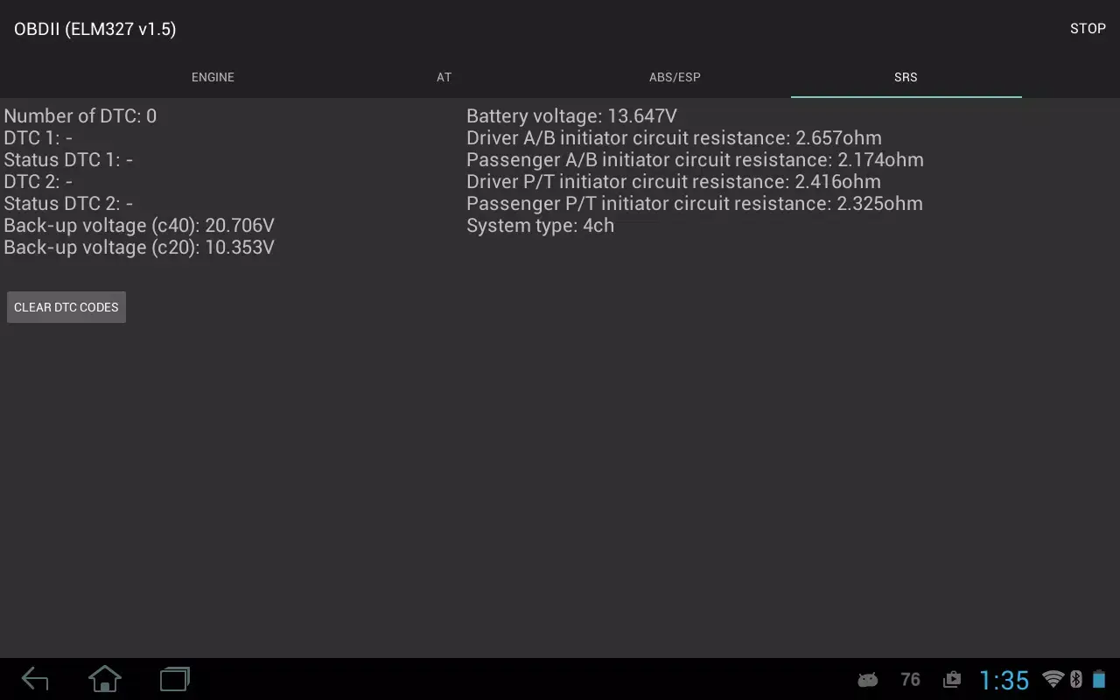Tap the Home navigation icon
The width and height of the screenshot is (1120, 700).
[104, 679]
